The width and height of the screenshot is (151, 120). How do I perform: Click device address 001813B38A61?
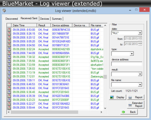(x=61, y=84)
